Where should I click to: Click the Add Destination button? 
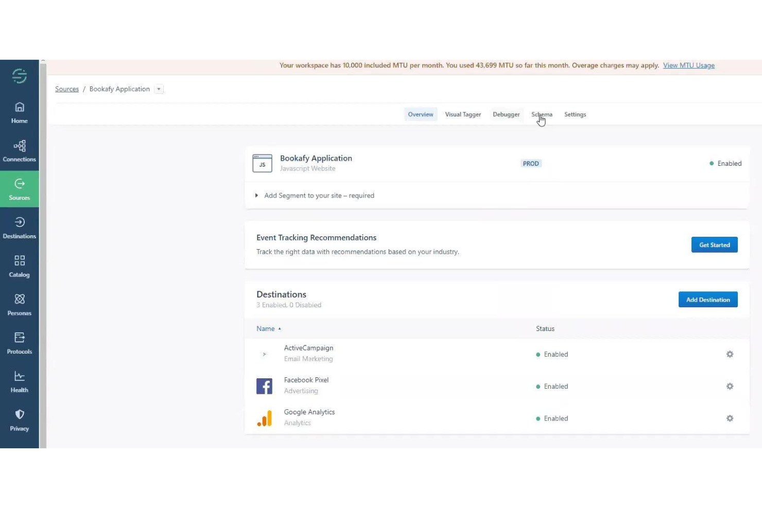click(x=708, y=300)
